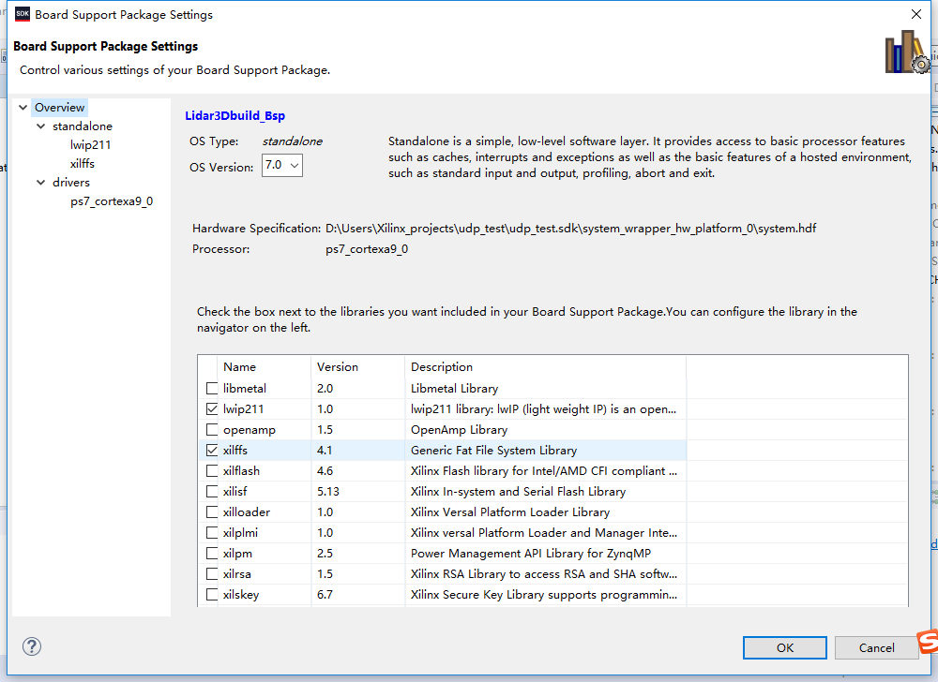Select xilffs in the navigator tree
The image size is (938, 682).
coord(83,164)
